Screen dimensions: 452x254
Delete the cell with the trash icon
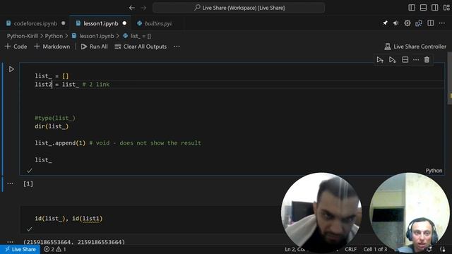tap(427, 59)
